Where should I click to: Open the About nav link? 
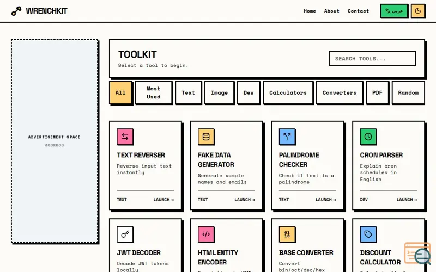point(332,11)
